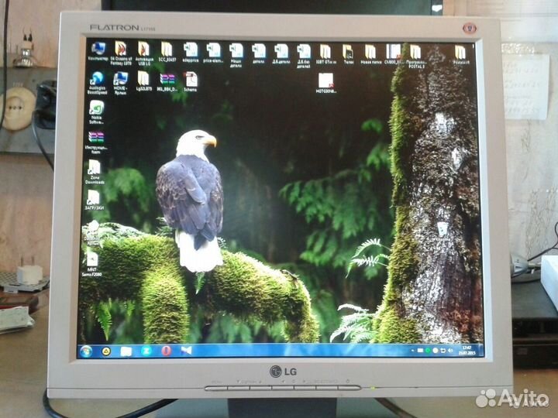Open the Инструкция WinRAR archive icon
Viewport: 558px width, 418px height.
click(x=95, y=138)
